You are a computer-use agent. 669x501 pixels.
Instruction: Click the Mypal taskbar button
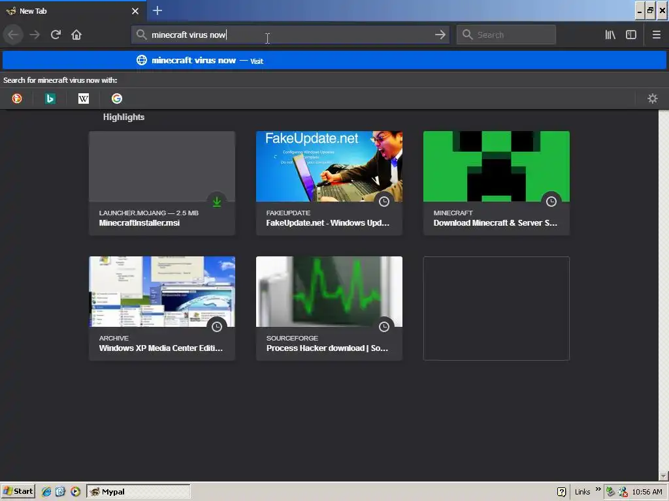139,492
